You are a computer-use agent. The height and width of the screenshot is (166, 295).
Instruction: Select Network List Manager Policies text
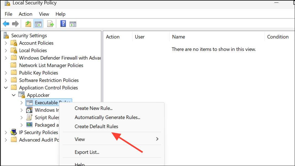[x=51, y=65]
